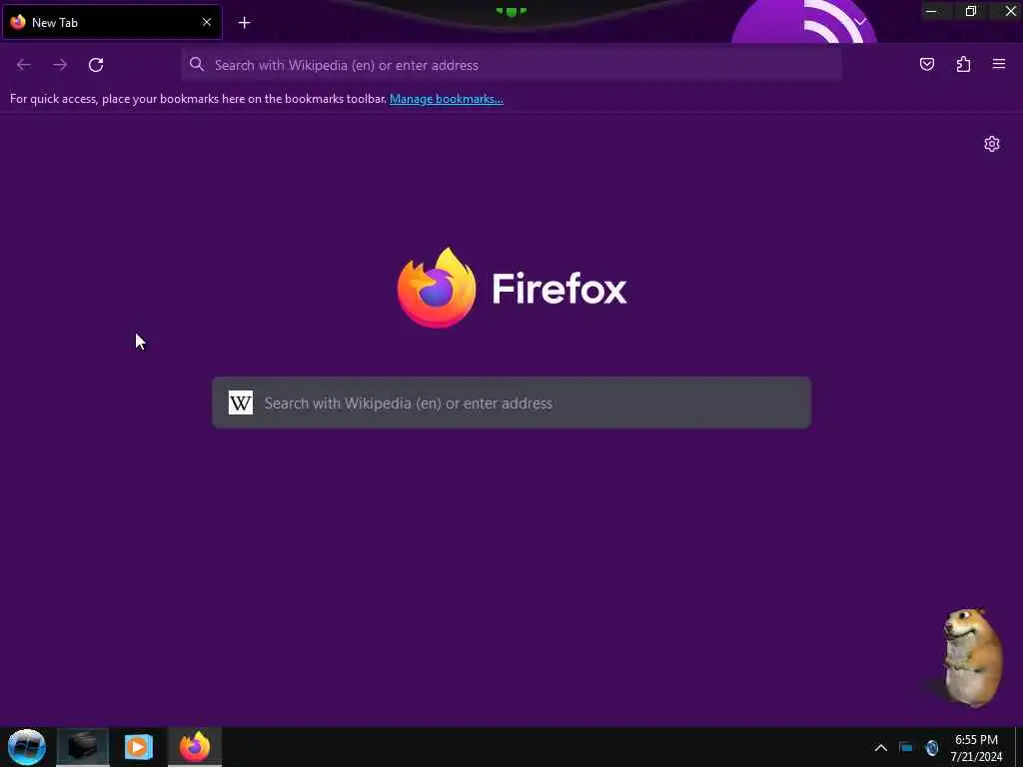Go forward using the forward arrow
The height and width of the screenshot is (767, 1023).
(x=60, y=65)
